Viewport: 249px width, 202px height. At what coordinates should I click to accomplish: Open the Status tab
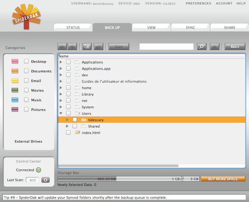[x=73, y=27]
